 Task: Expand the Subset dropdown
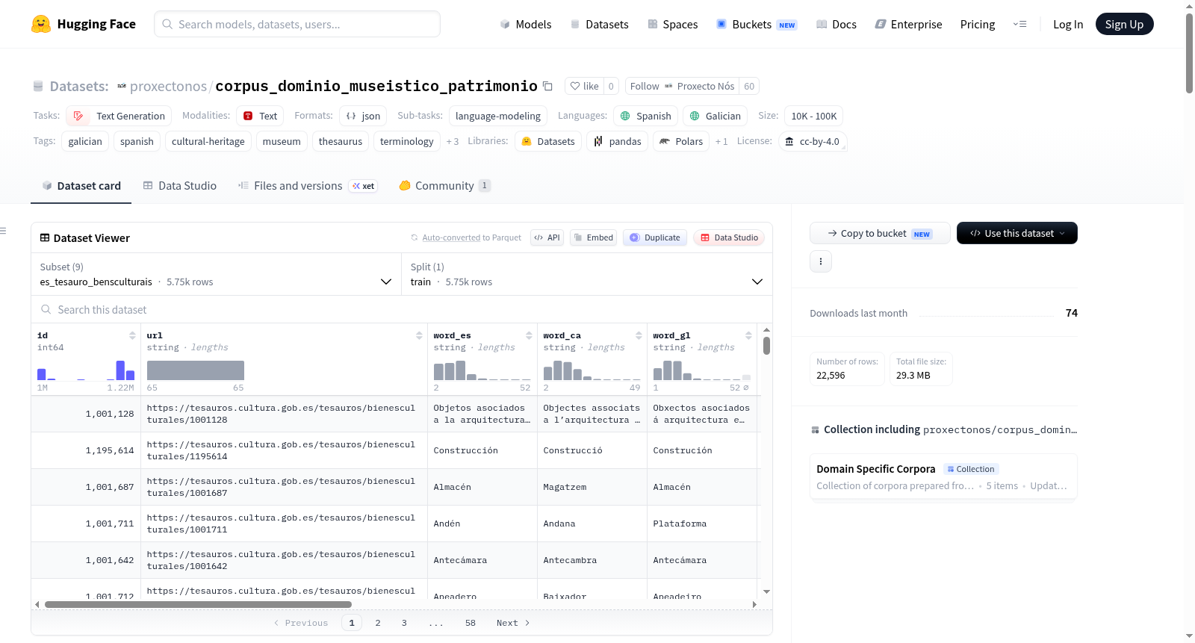(x=216, y=274)
